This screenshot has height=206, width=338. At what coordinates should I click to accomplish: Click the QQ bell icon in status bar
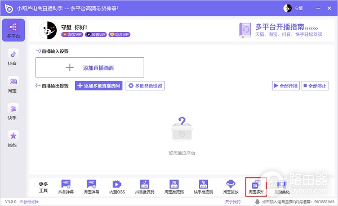pos(257,202)
